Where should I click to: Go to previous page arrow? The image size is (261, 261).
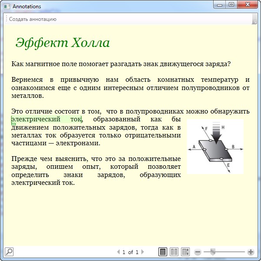pos(118,252)
